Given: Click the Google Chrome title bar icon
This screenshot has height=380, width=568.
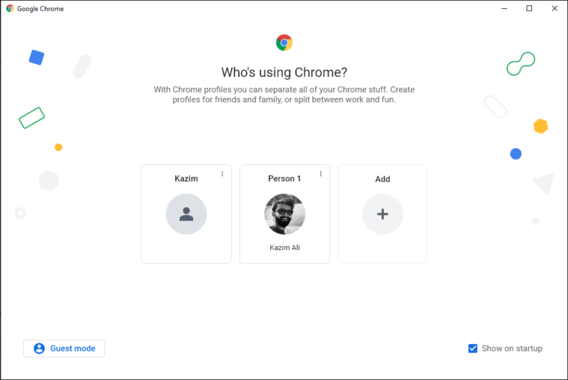Looking at the screenshot, I should pyautogui.click(x=10, y=8).
